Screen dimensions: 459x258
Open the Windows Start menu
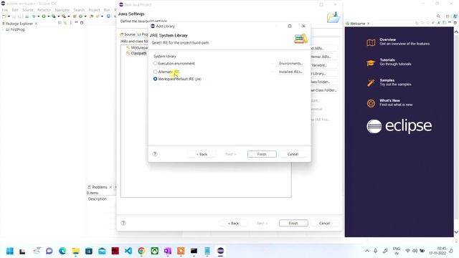(9, 251)
